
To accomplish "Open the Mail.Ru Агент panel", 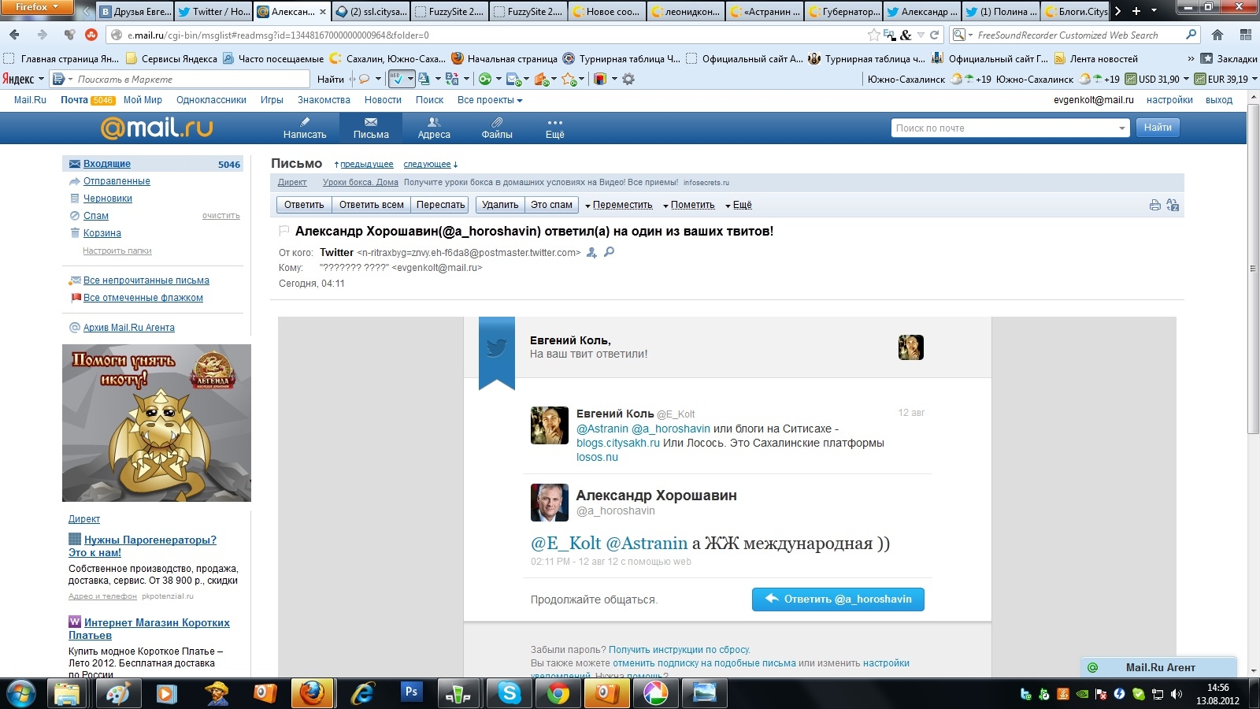I will click(x=1159, y=667).
